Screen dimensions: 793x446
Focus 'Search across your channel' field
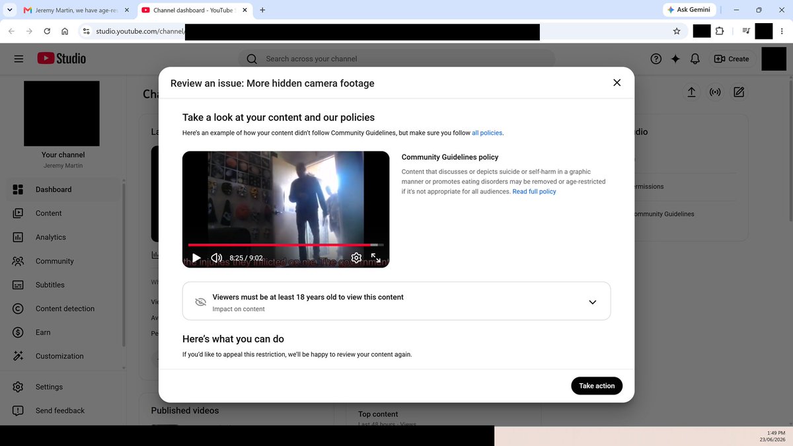point(397,59)
